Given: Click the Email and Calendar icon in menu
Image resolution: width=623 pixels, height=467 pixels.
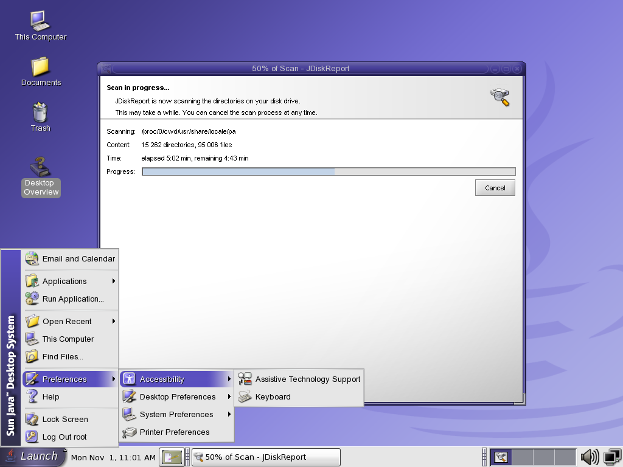Looking at the screenshot, I should click(x=32, y=258).
